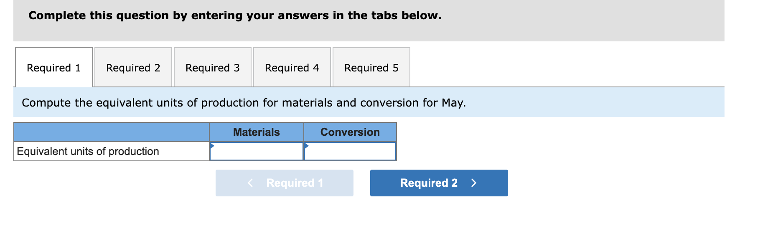Select the Required 4 tab
Image resolution: width=778 pixels, height=244 pixels.
pos(292,67)
